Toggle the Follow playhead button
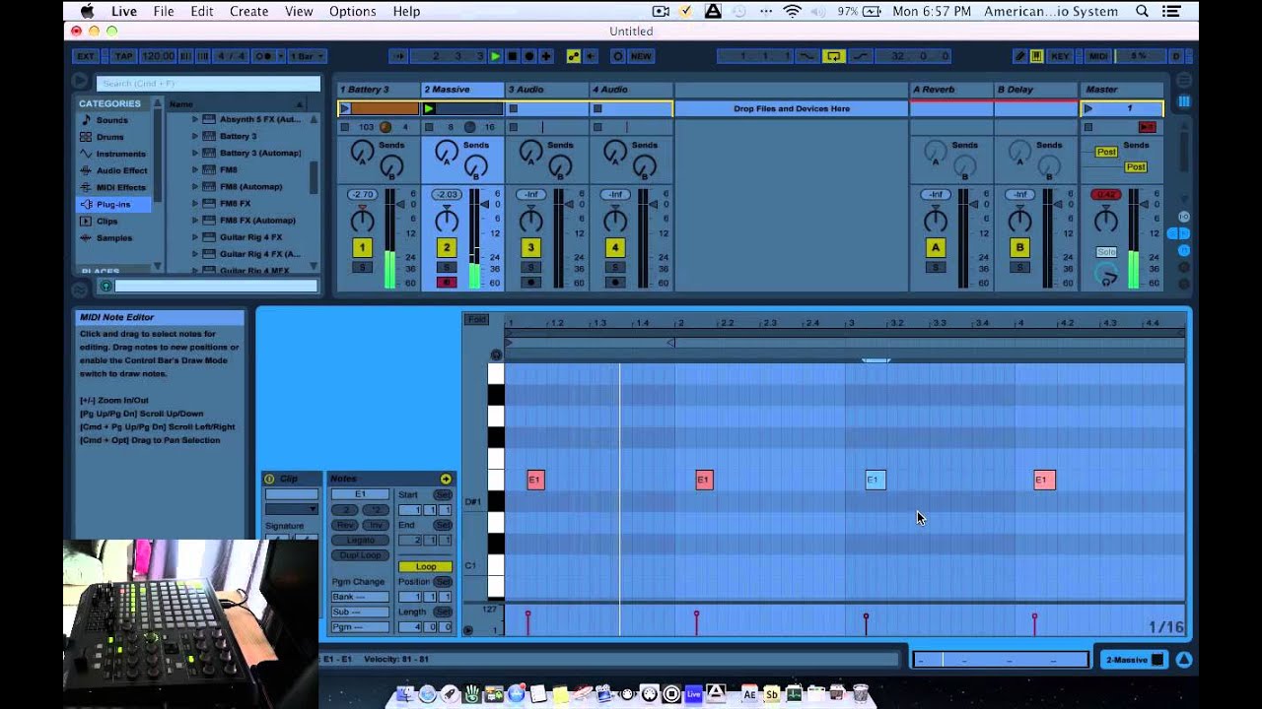 [x=398, y=56]
